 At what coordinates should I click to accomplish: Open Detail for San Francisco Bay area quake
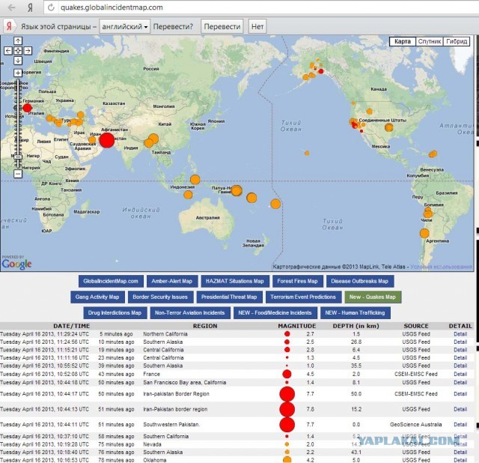coord(460,382)
